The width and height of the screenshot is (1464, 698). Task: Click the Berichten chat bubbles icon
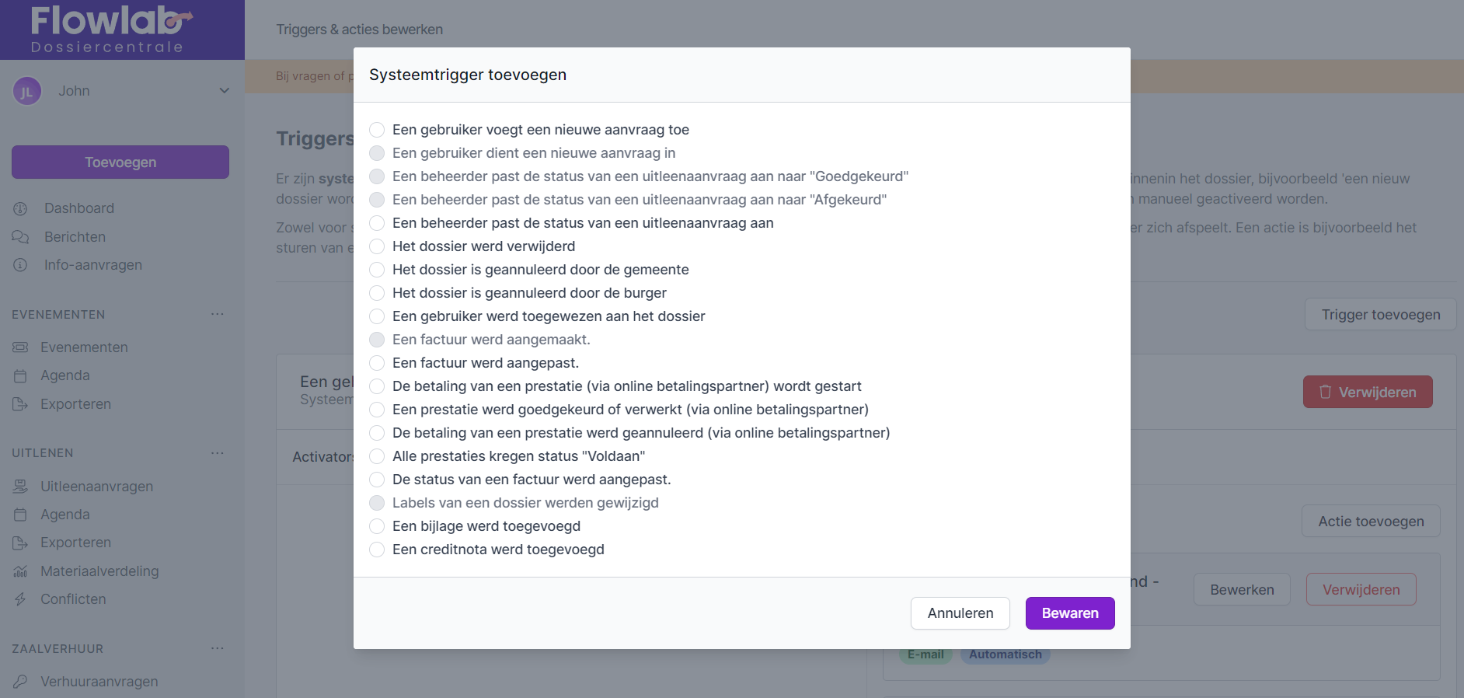click(x=20, y=237)
